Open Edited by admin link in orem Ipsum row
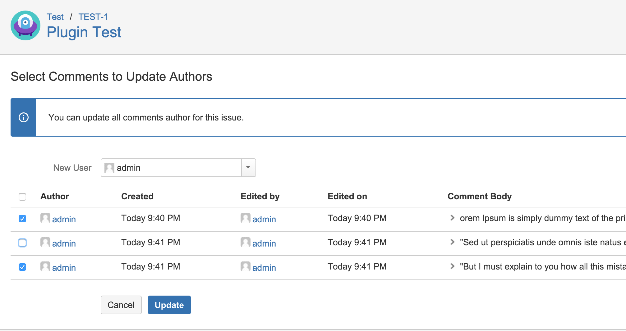The height and width of the screenshot is (331, 626). 264,219
